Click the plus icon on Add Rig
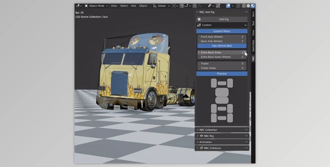This screenshot has height=167, width=330. [x=199, y=19]
